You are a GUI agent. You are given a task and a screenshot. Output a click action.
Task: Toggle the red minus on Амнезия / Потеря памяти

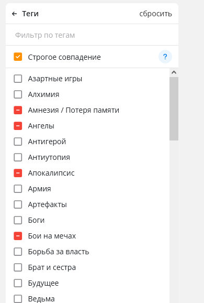(18, 110)
